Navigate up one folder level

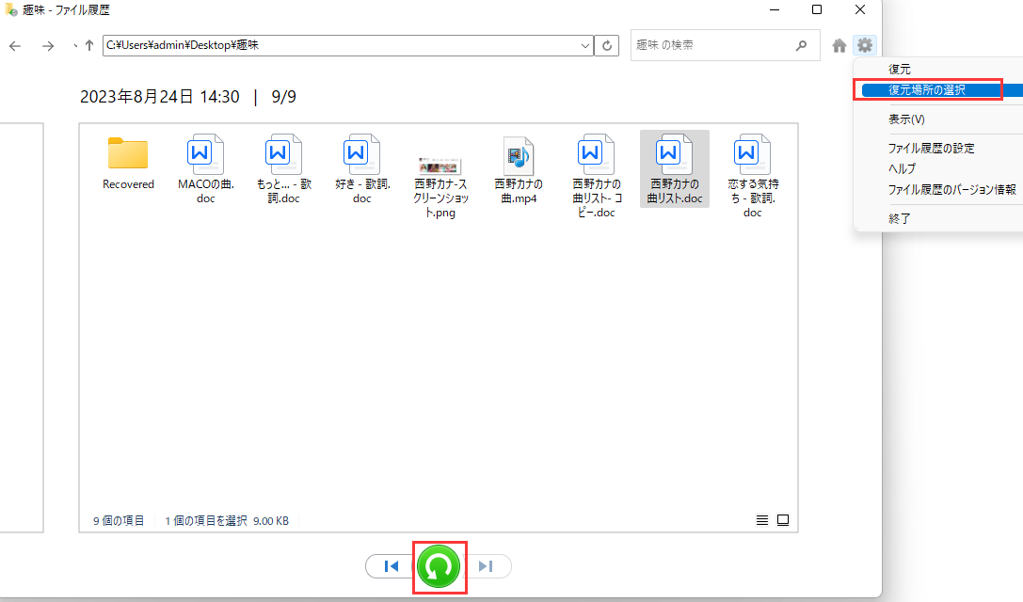[89, 45]
